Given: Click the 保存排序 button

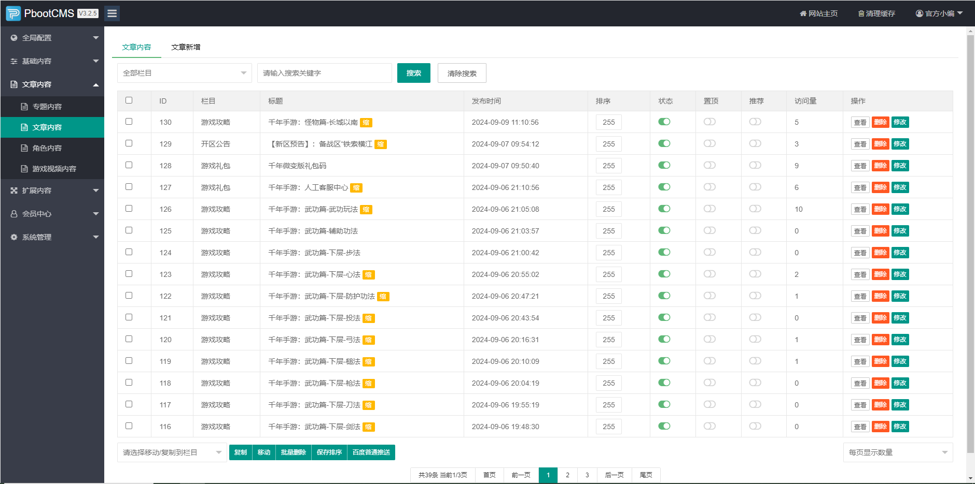Looking at the screenshot, I should tap(329, 452).
